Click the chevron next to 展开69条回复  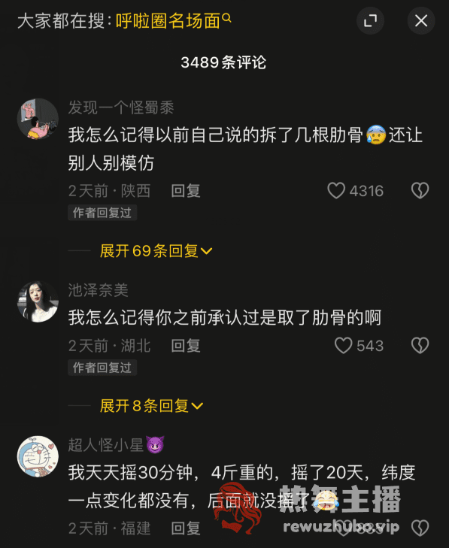206,251
